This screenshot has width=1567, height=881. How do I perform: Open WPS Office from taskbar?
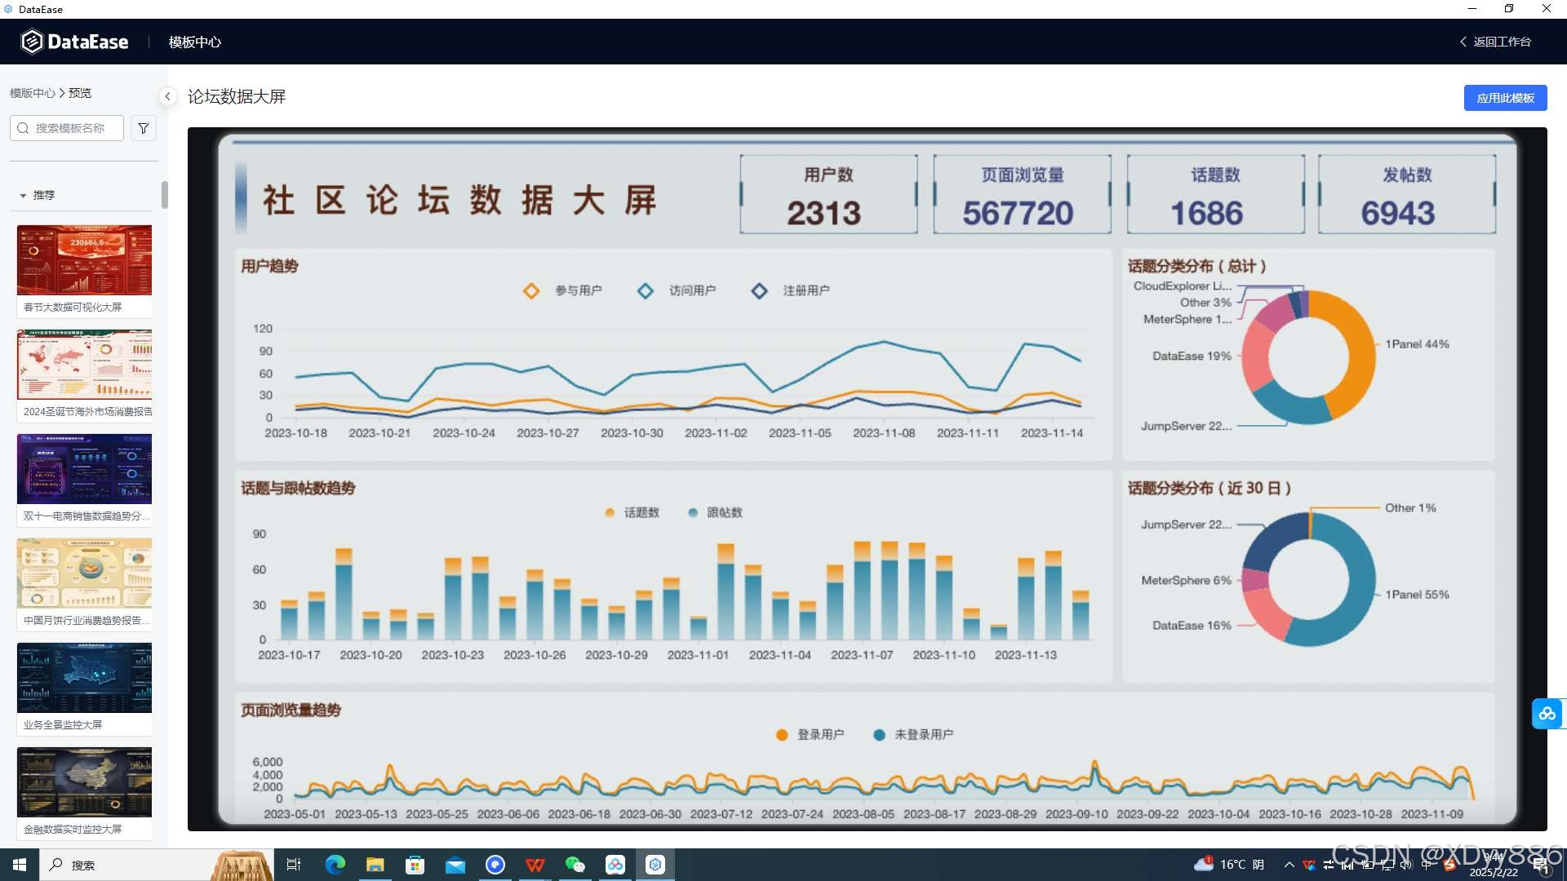535,865
